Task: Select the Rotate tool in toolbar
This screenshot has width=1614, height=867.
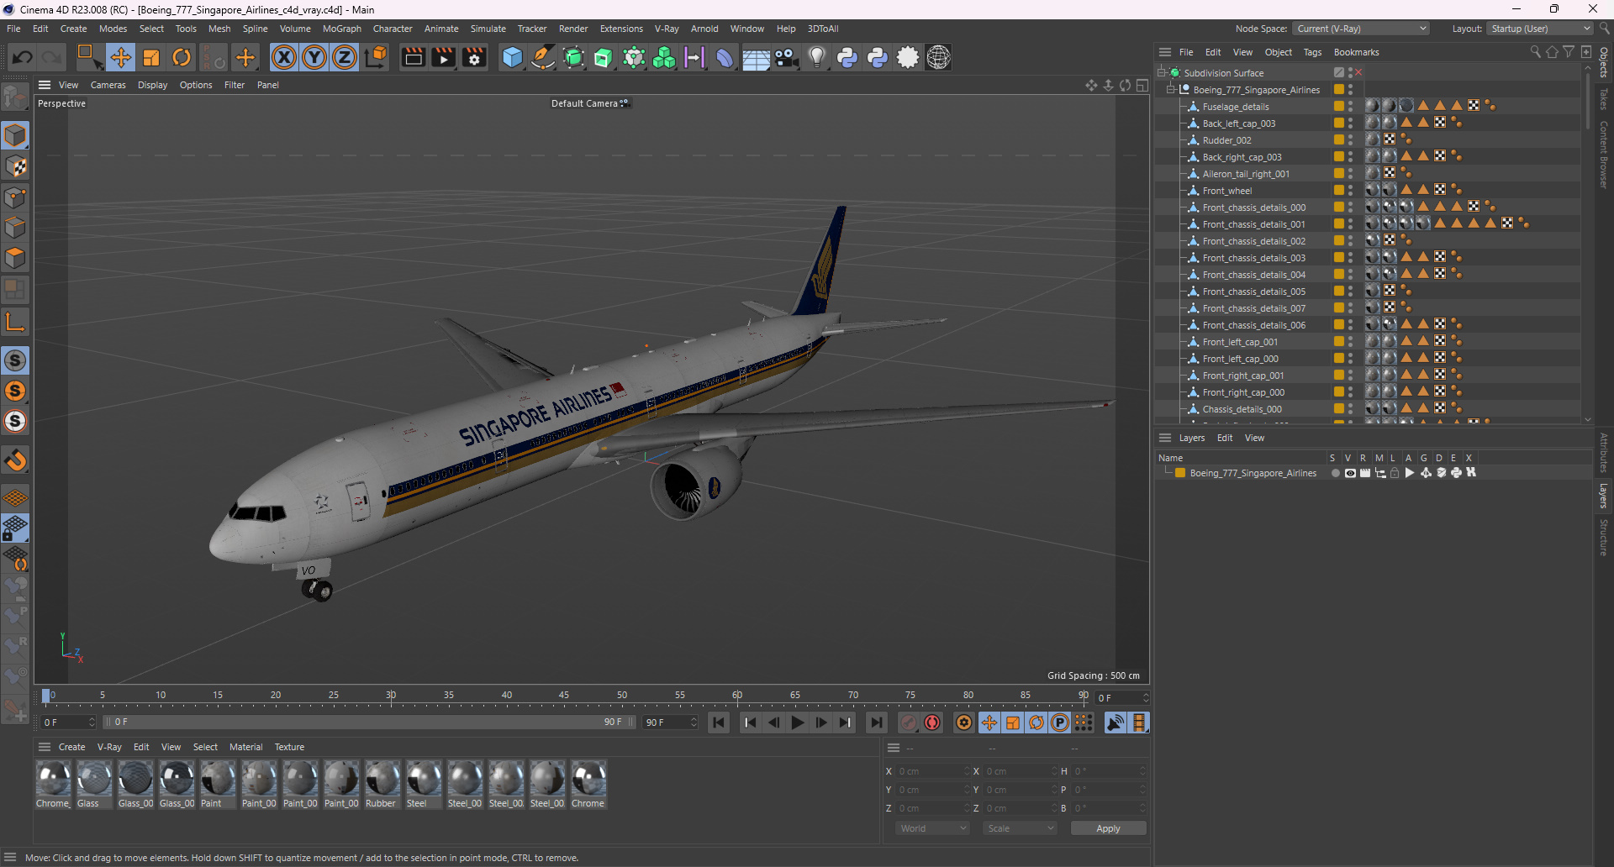Action: point(182,57)
